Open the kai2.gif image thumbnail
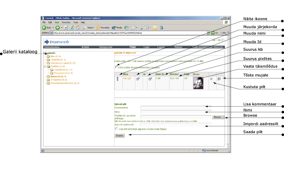284x169 pixels. pos(199,82)
